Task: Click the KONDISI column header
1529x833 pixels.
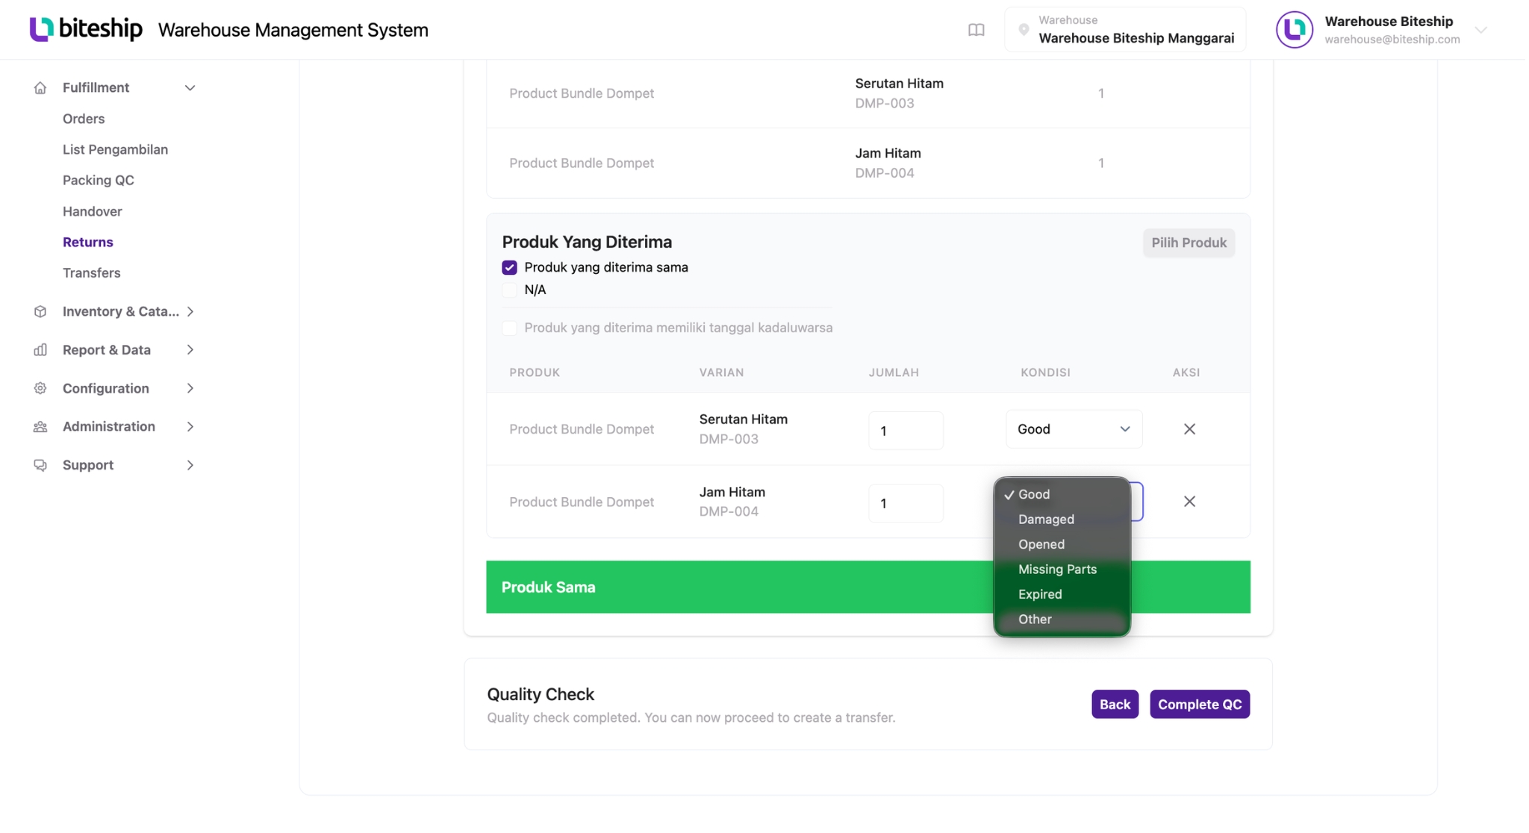Action: [1045, 372]
